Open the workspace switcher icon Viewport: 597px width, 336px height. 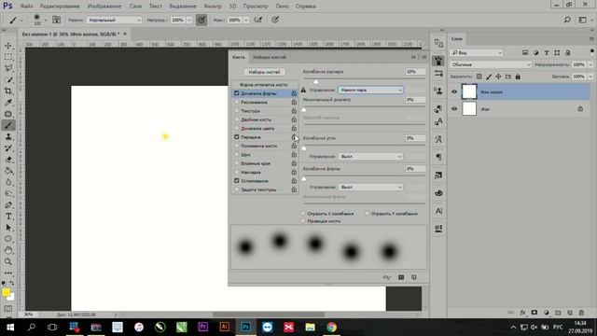(582, 20)
